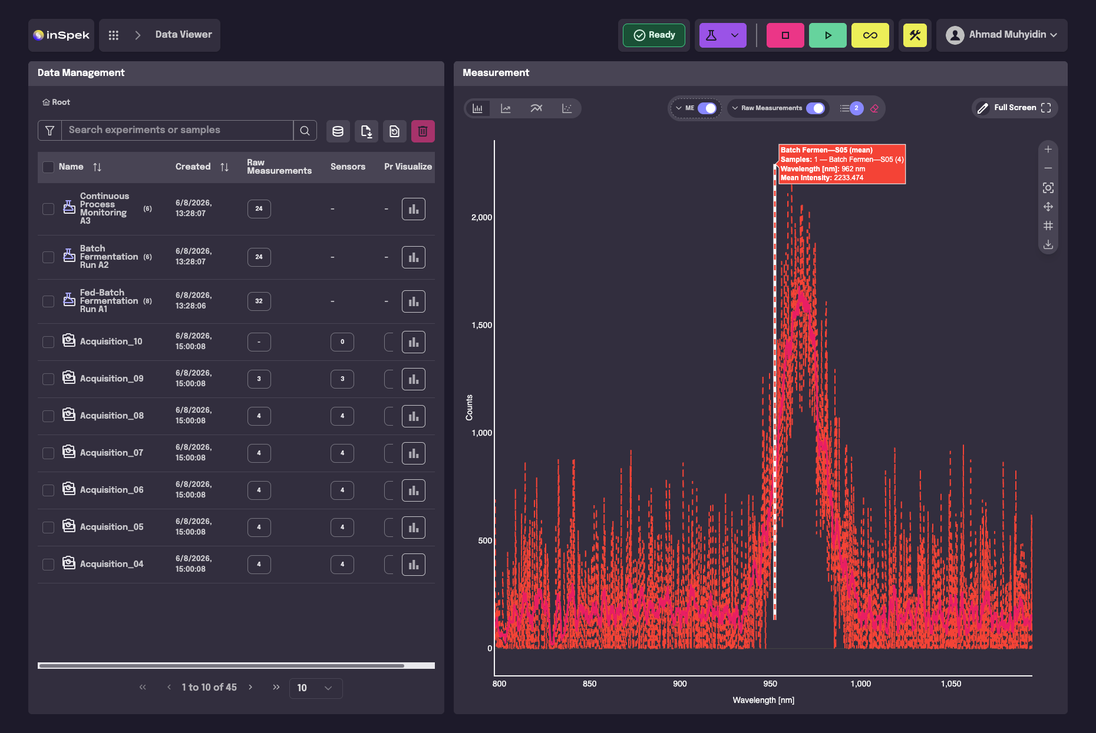Go to first page of table
Viewport: 1096px width, 733px height.
tap(143, 687)
